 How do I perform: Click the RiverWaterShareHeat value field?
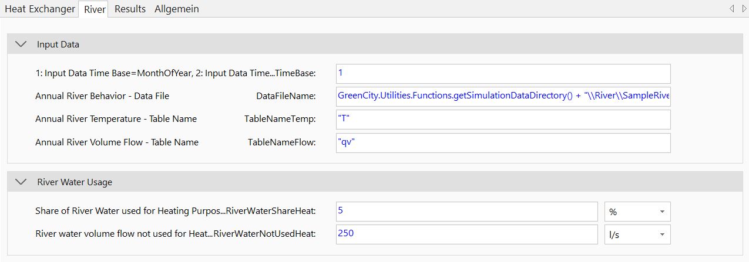coord(466,211)
